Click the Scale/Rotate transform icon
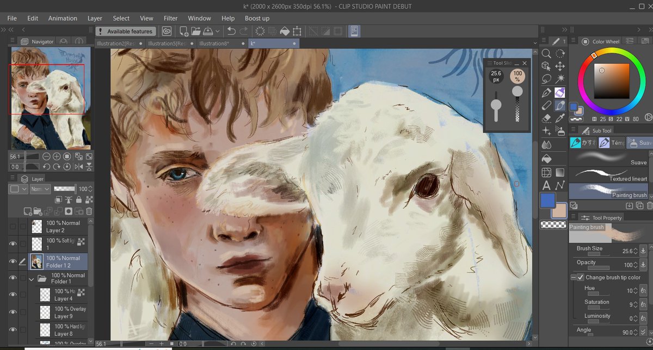 [297, 31]
